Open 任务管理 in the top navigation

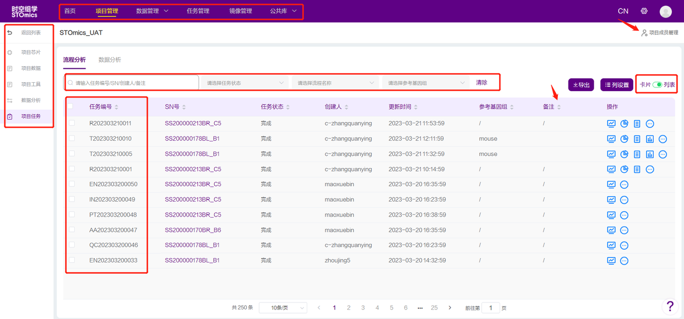click(x=198, y=11)
